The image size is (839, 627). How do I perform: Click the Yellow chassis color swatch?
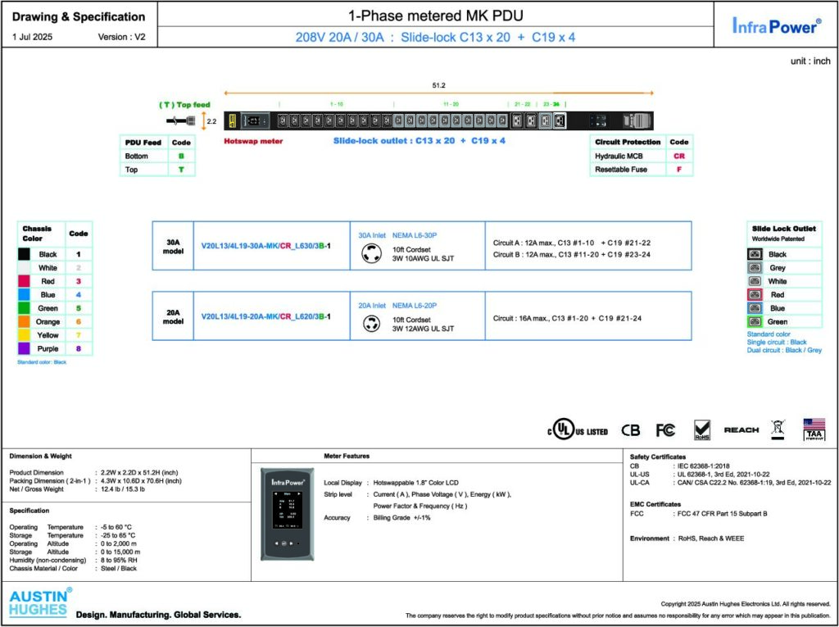(x=24, y=334)
